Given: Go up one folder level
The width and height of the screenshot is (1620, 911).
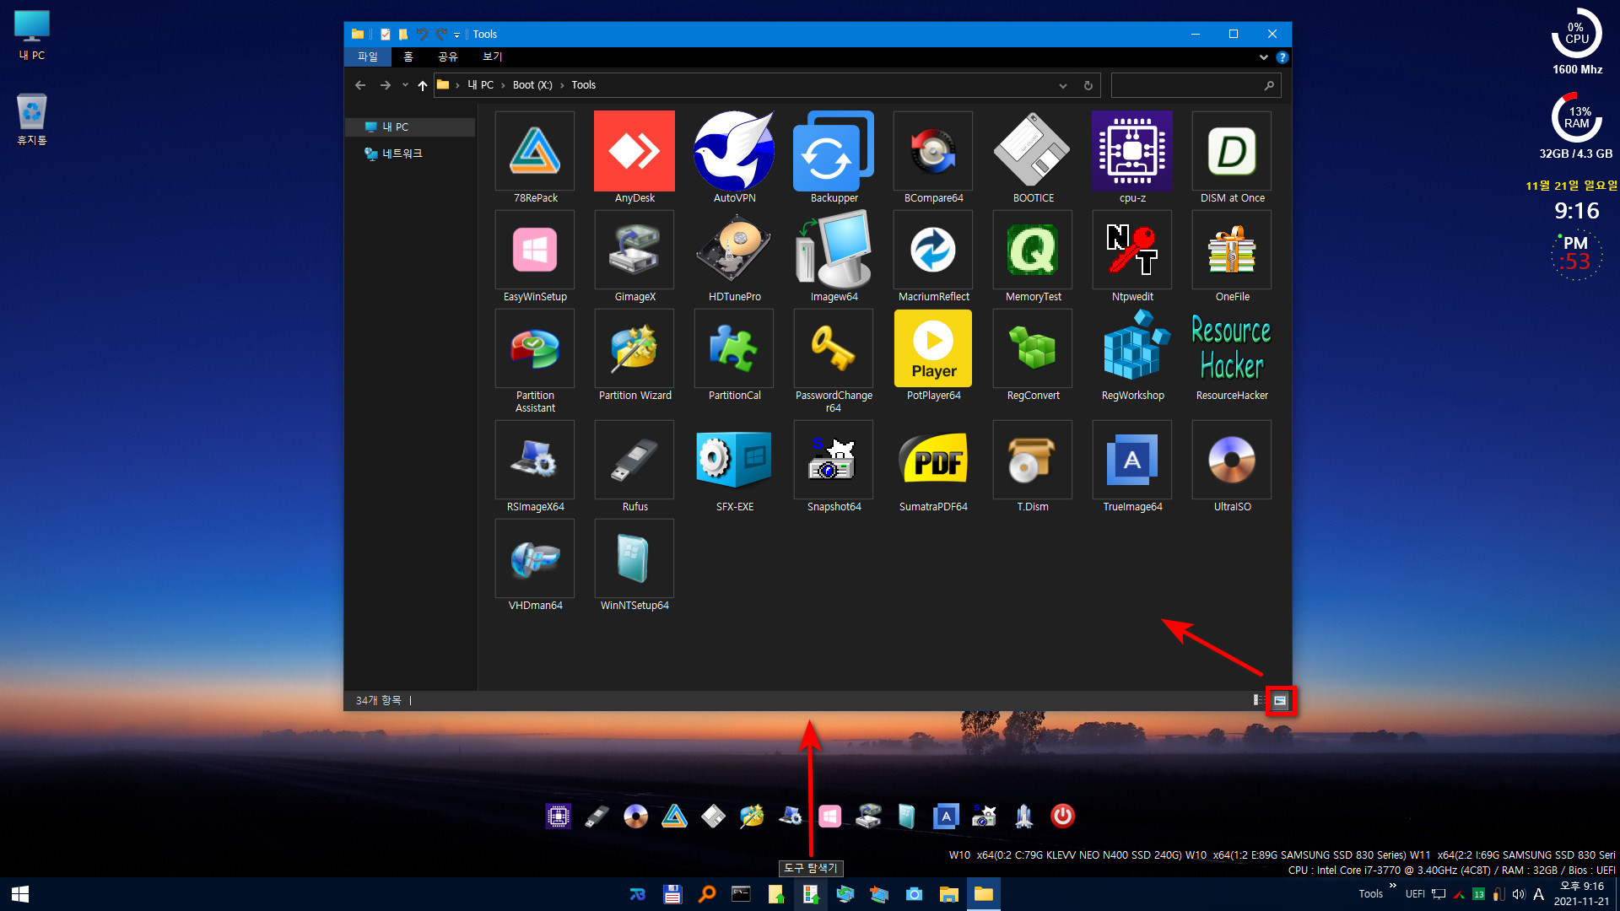Looking at the screenshot, I should [x=423, y=85].
